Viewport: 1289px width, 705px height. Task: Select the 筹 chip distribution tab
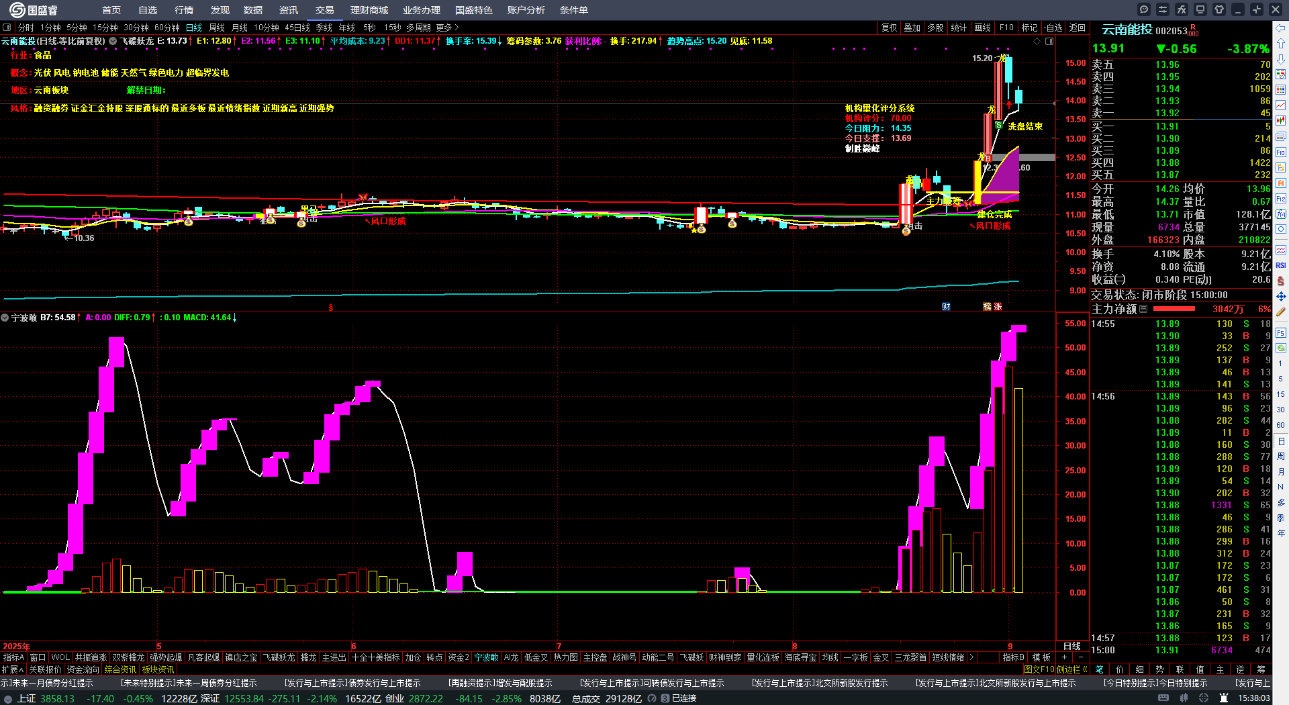1261,669
